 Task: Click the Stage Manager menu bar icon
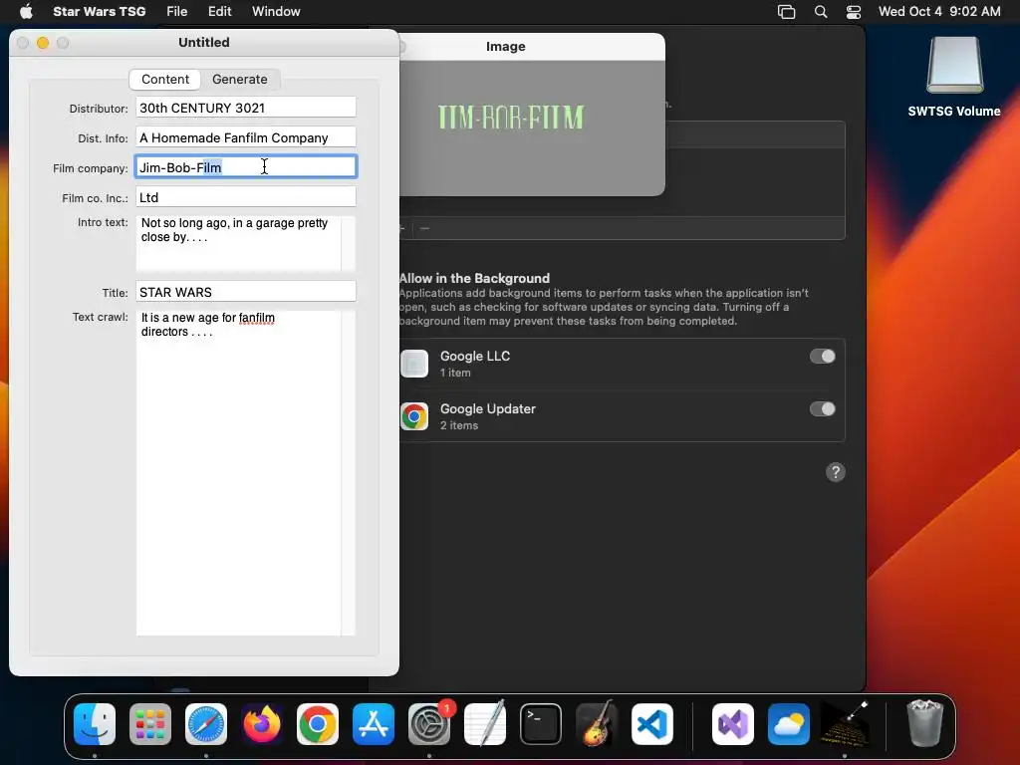(787, 12)
